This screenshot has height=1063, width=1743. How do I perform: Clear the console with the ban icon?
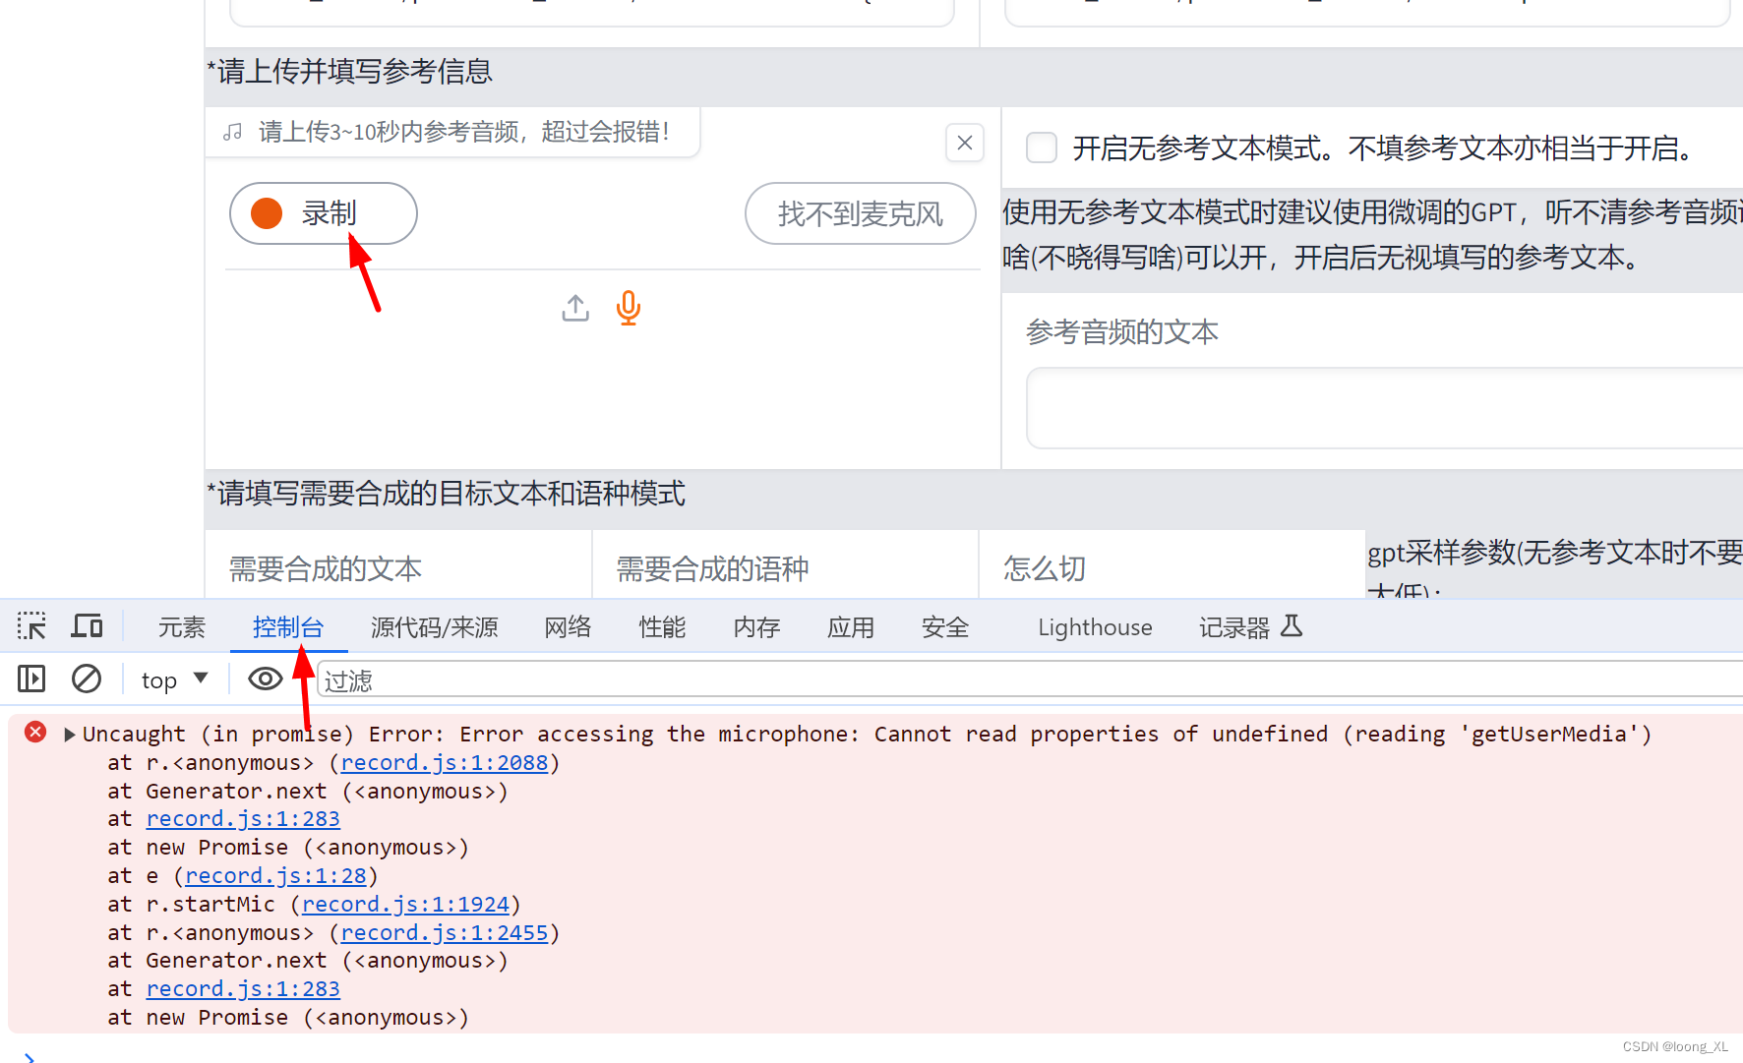[87, 679]
